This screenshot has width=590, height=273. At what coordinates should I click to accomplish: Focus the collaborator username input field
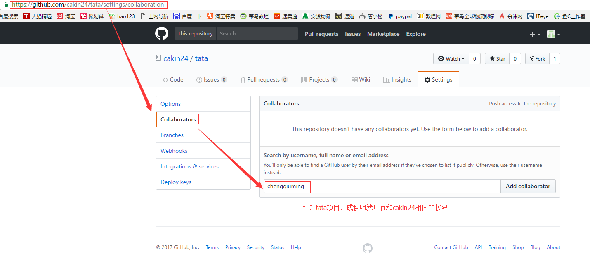tap(382, 186)
